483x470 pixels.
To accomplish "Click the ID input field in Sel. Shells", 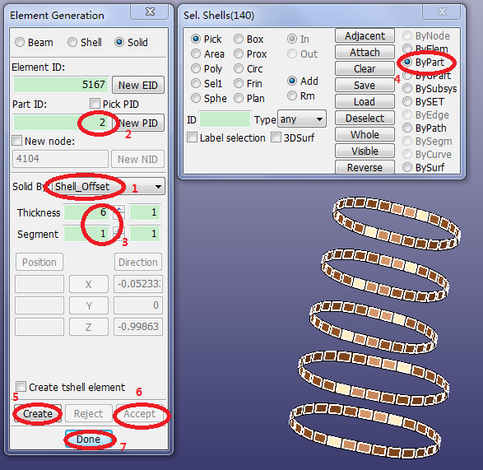I will (225, 119).
